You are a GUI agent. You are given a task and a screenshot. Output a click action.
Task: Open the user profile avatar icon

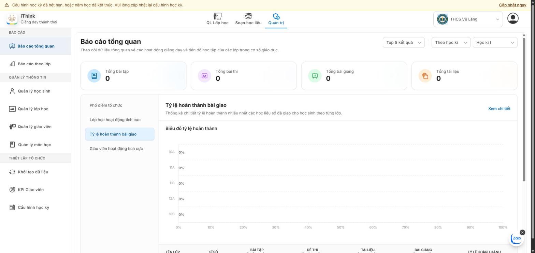513,18
